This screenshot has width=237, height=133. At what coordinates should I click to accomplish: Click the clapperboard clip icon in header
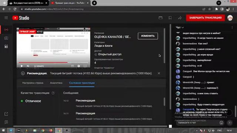[160, 18]
